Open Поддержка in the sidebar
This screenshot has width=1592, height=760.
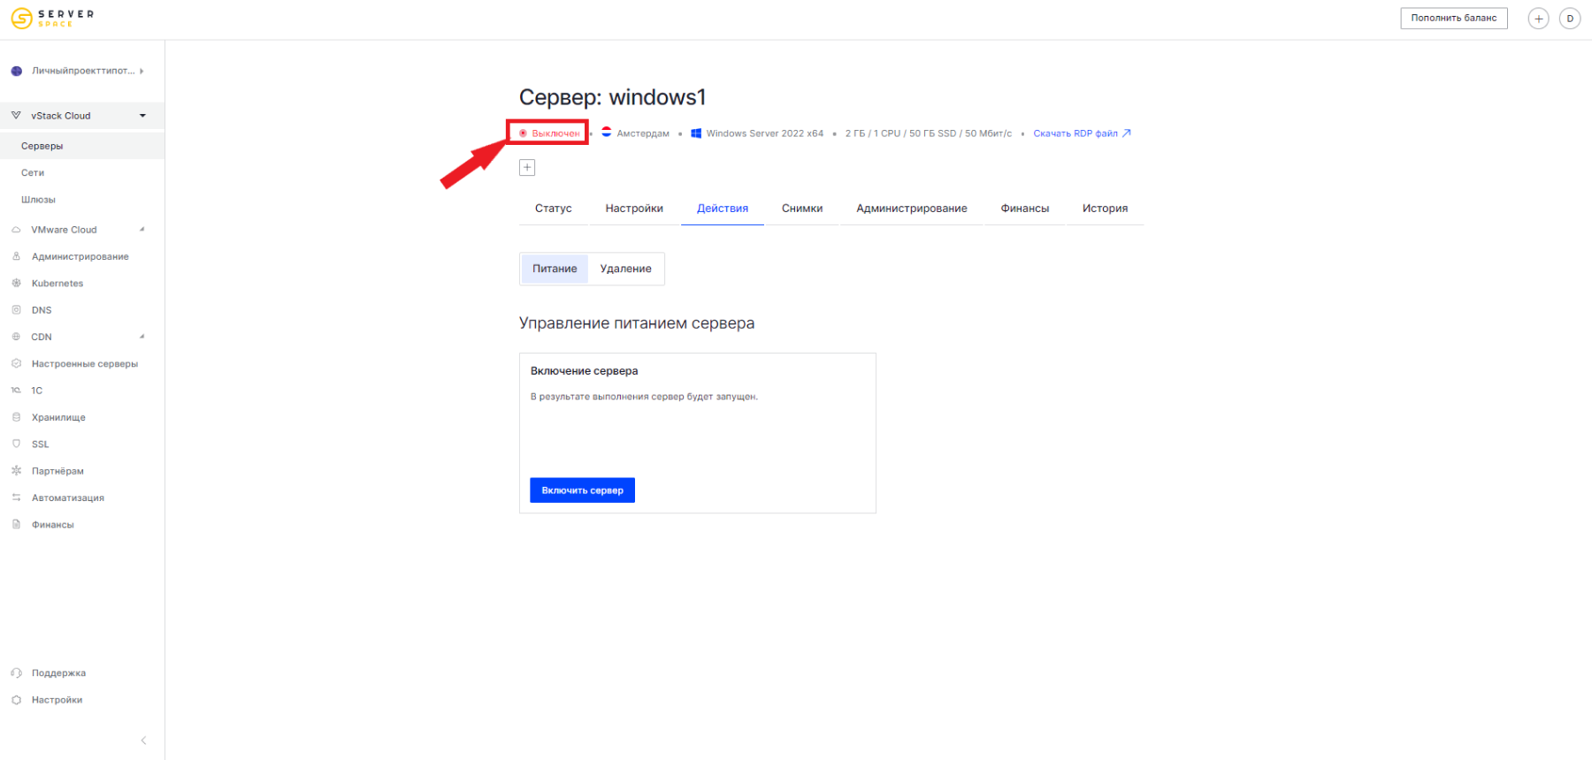click(58, 673)
